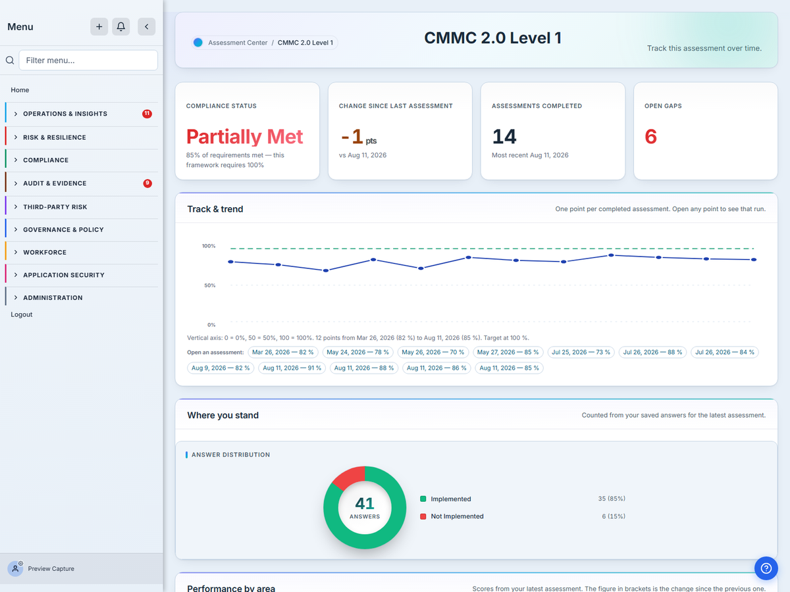Click the search magnifier icon beside Filter menu

tap(10, 60)
